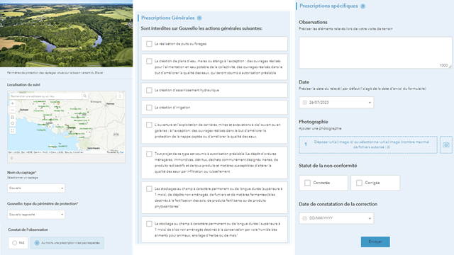The width and height of the screenshot is (454, 255).
Task: Tick the Constatée status checkbox
Action: click(307, 183)
